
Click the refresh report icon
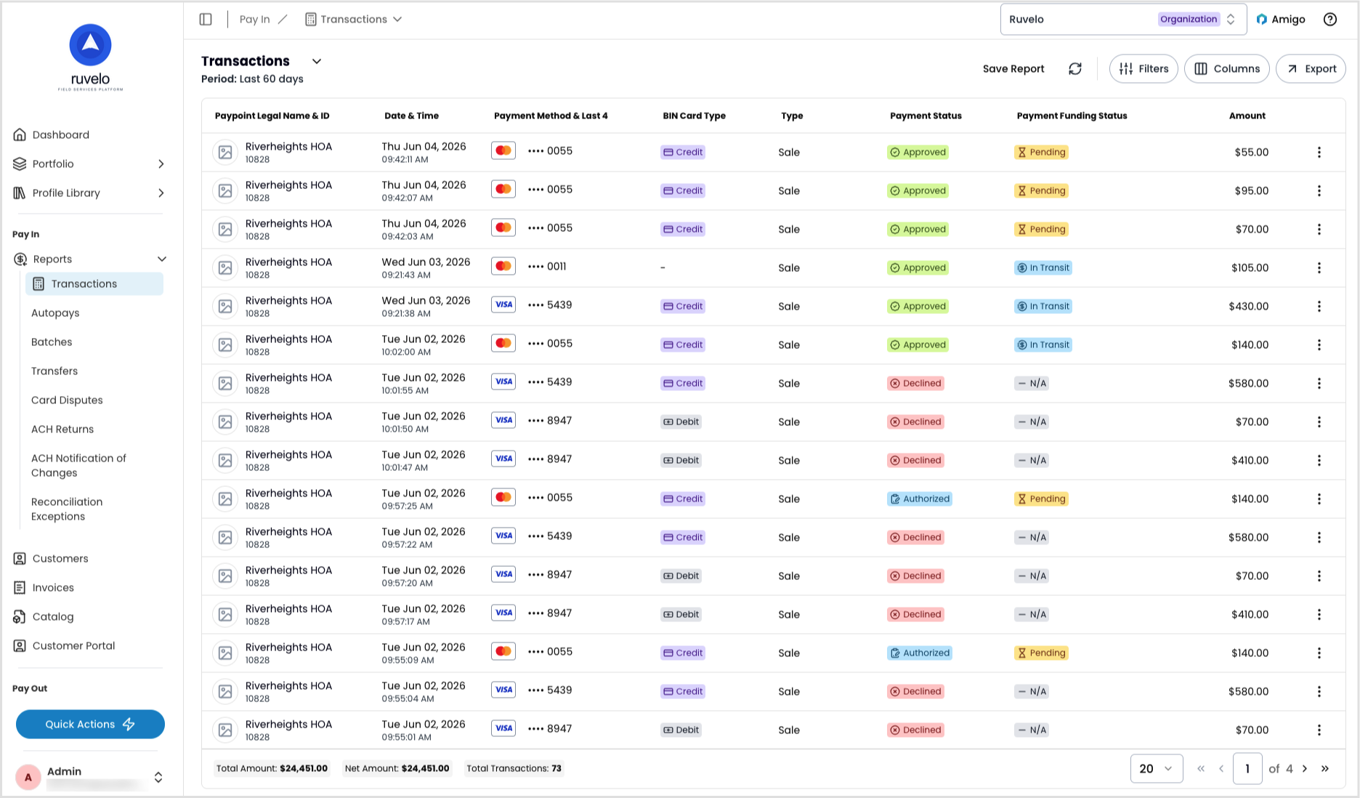click(x=1075, y=69)
